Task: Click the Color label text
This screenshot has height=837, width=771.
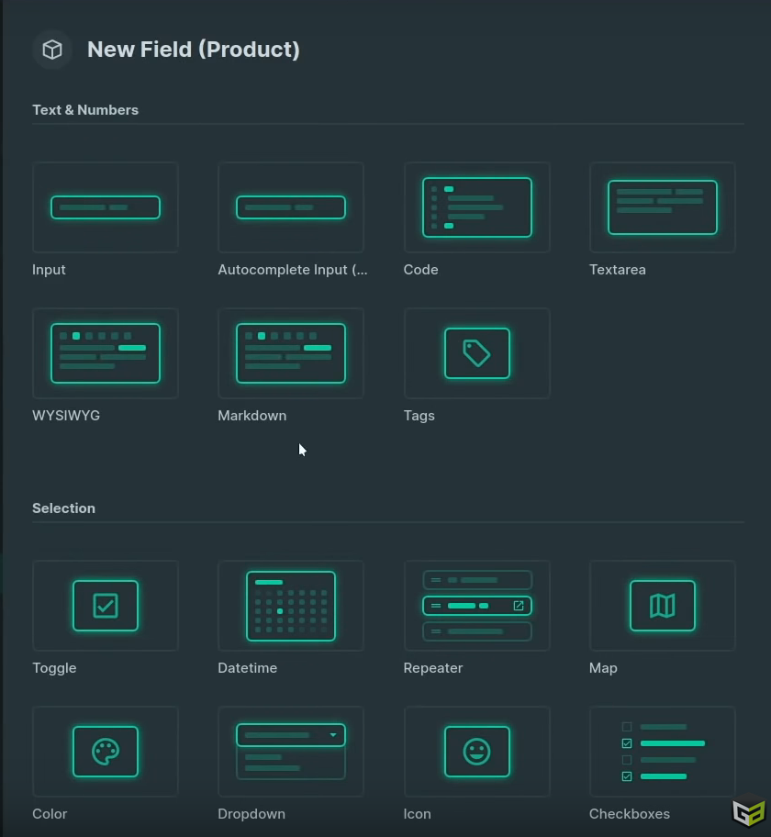Action: 50,813
